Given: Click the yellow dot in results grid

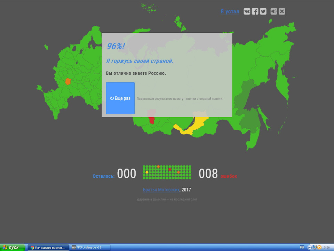Looking at the screenshot, I should pos(147,172).
